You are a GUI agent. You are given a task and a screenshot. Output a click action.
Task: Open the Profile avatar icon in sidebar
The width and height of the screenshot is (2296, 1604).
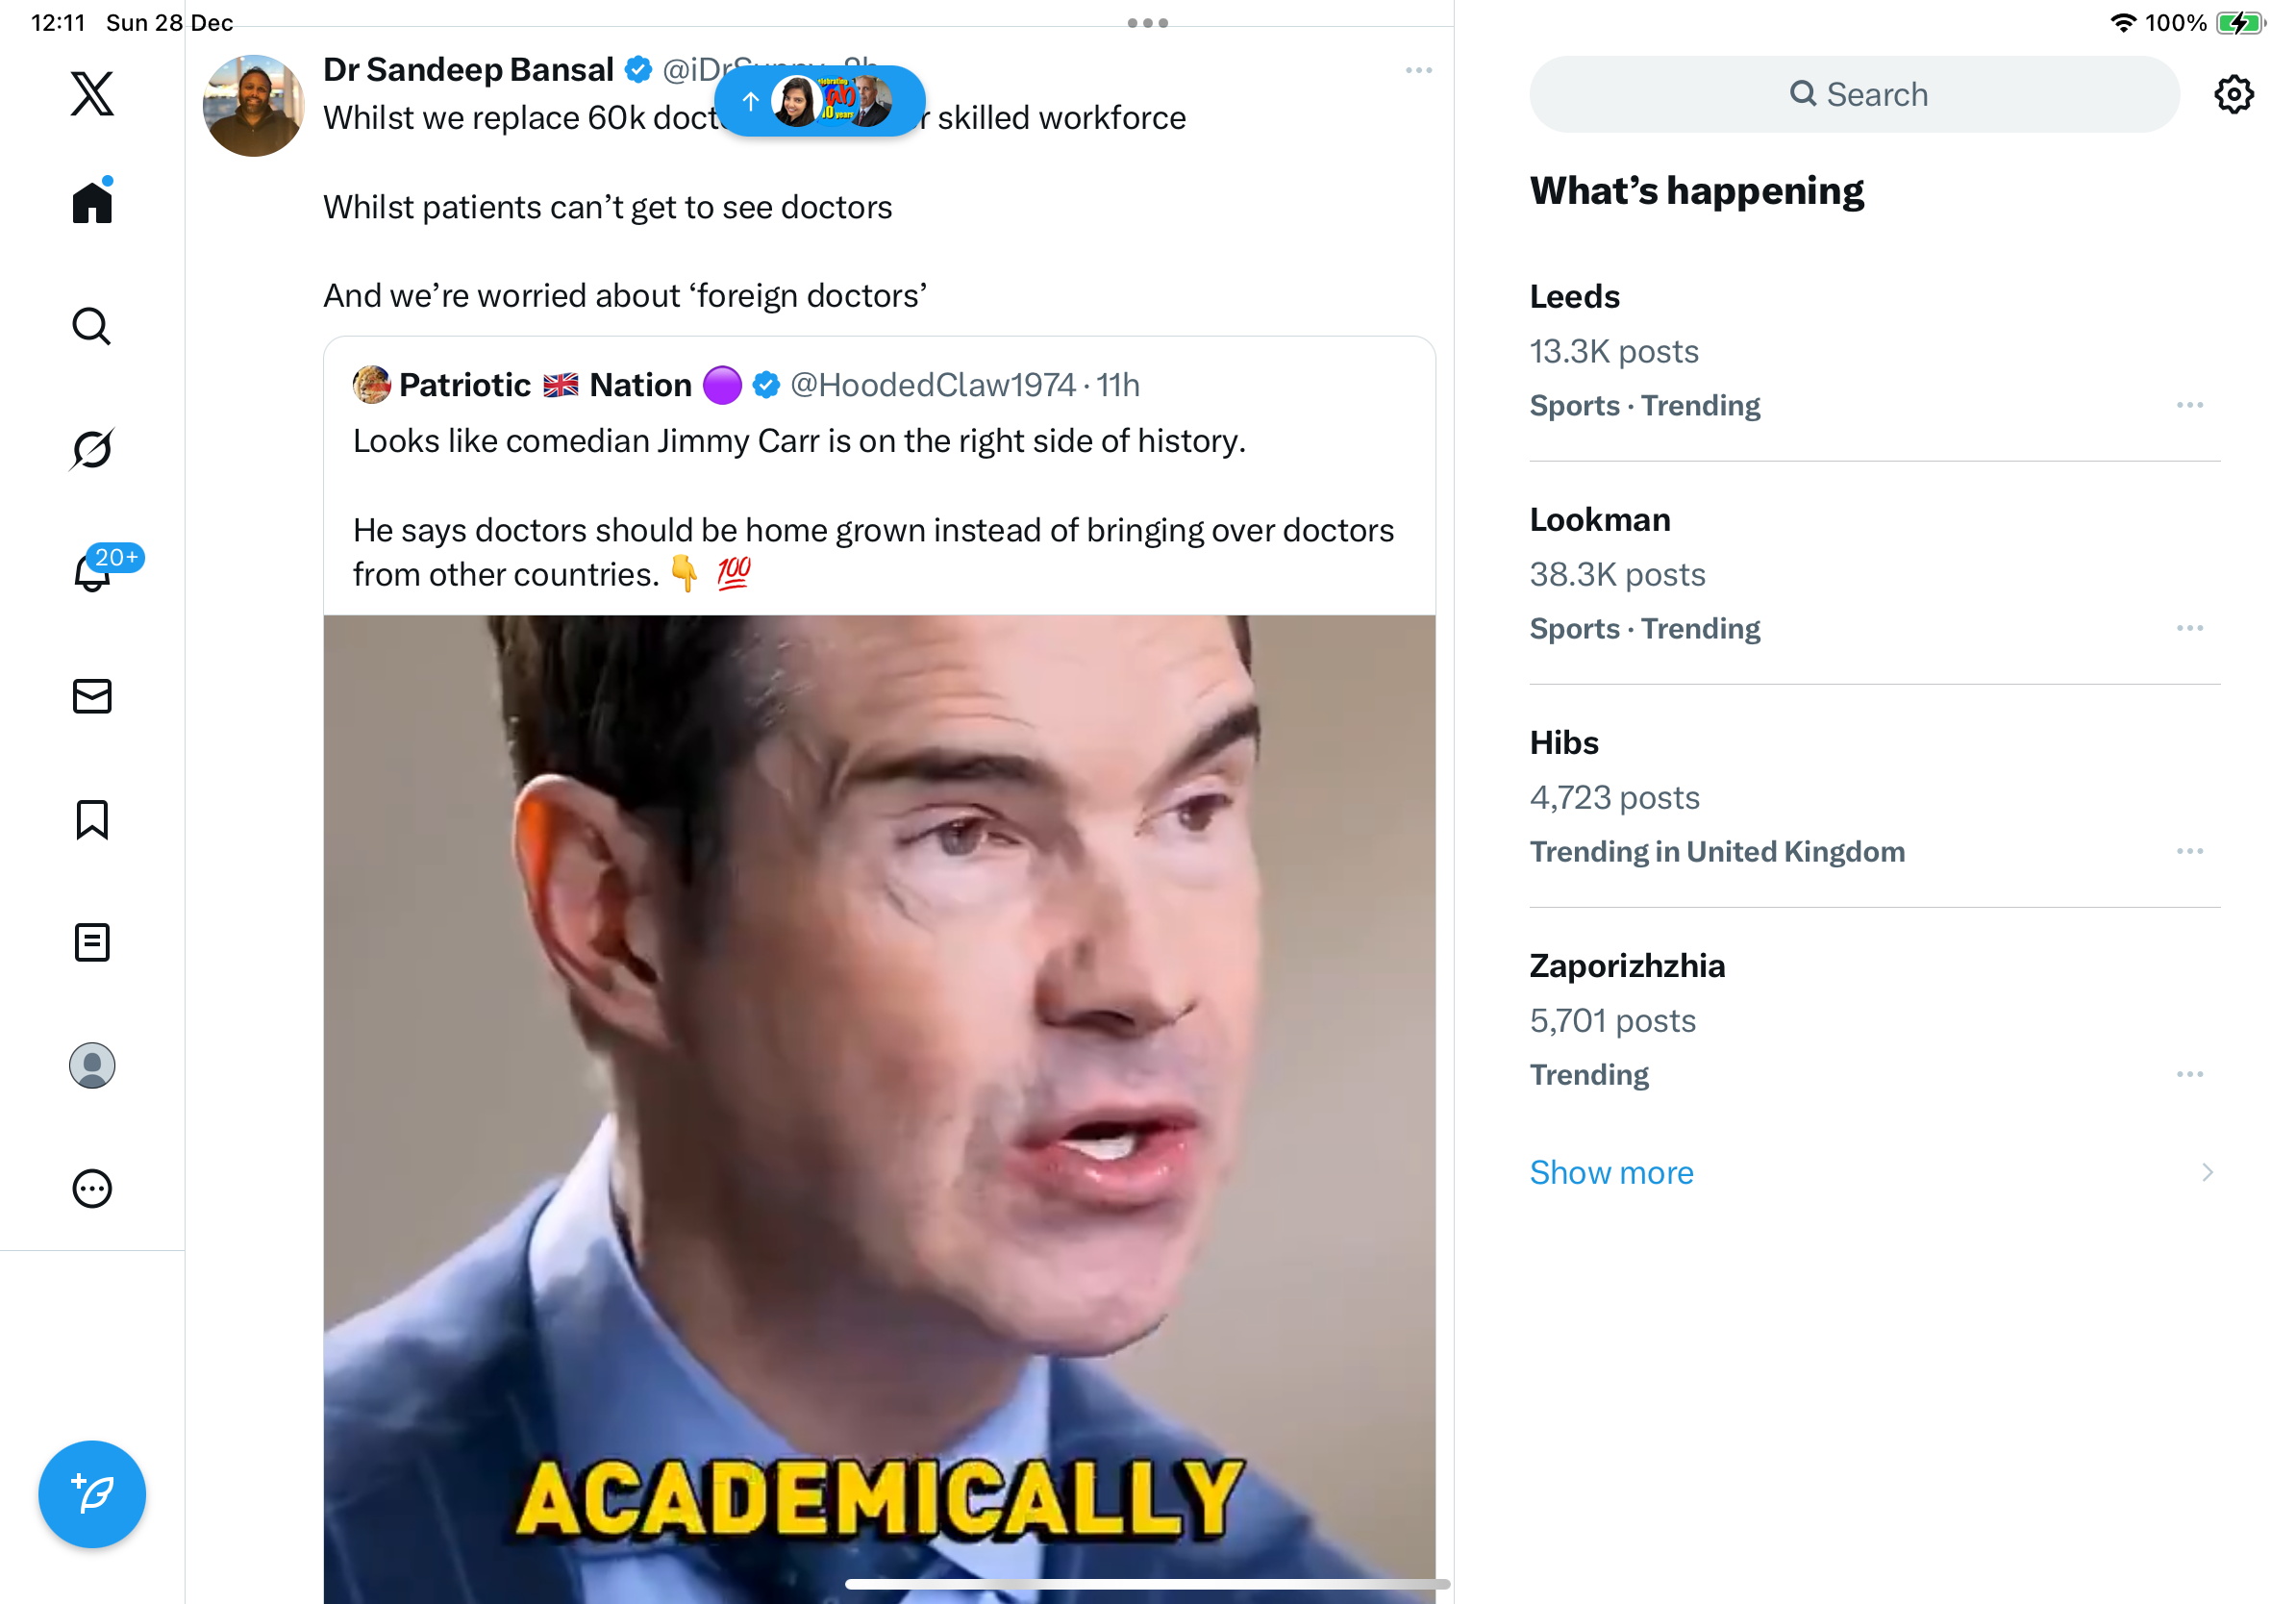pos(92,1065)
